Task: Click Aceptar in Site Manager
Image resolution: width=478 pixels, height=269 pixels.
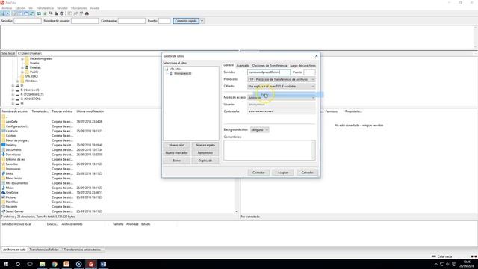Action: [283, 173]
